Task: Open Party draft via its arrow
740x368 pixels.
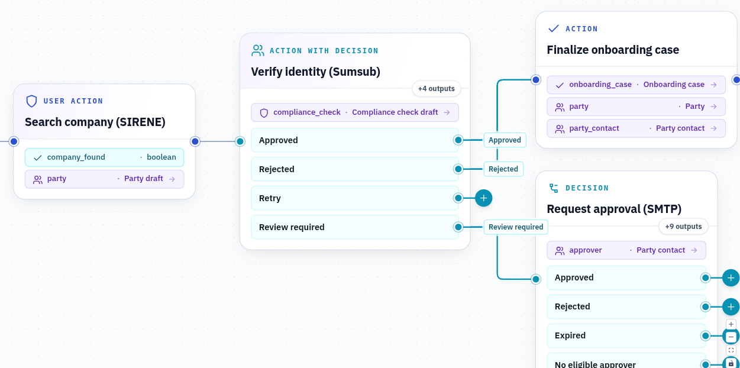Action: click(172, 179)
